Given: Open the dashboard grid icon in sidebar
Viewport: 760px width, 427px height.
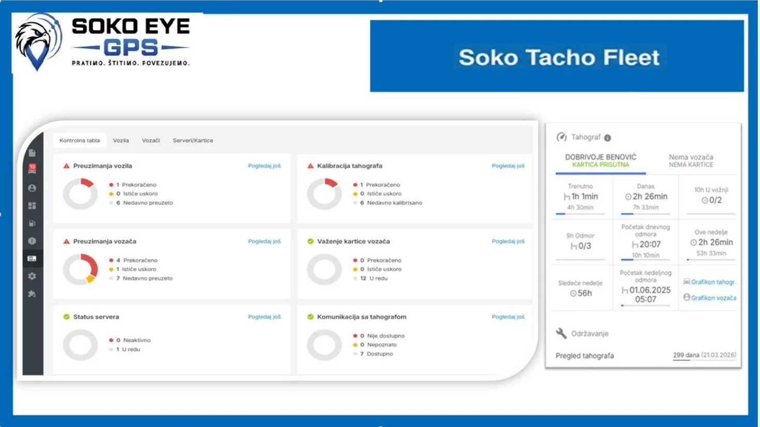Looking at the screenshot, I should [x=32, y=205].
